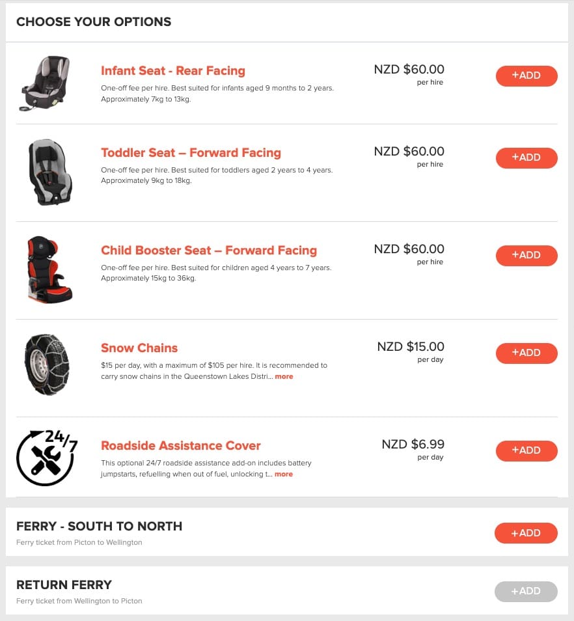Open the Toddler Seat – Forward Facing title
The width and height of the screenshot is (574, 621).
click(191, 153)
